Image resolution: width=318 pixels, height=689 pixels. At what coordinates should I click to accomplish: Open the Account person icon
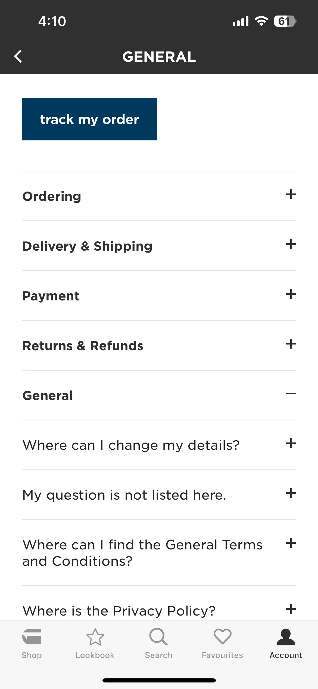click(x=286, y=637)
